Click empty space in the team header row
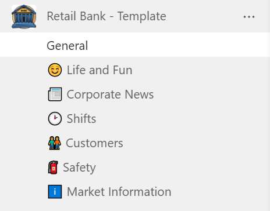Image resolution: width=270 pixels, height=211 pixels. pos(204,16)
